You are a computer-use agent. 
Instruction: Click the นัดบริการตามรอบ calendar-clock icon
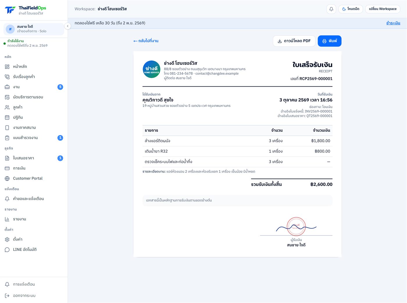(x=7, y=97)
